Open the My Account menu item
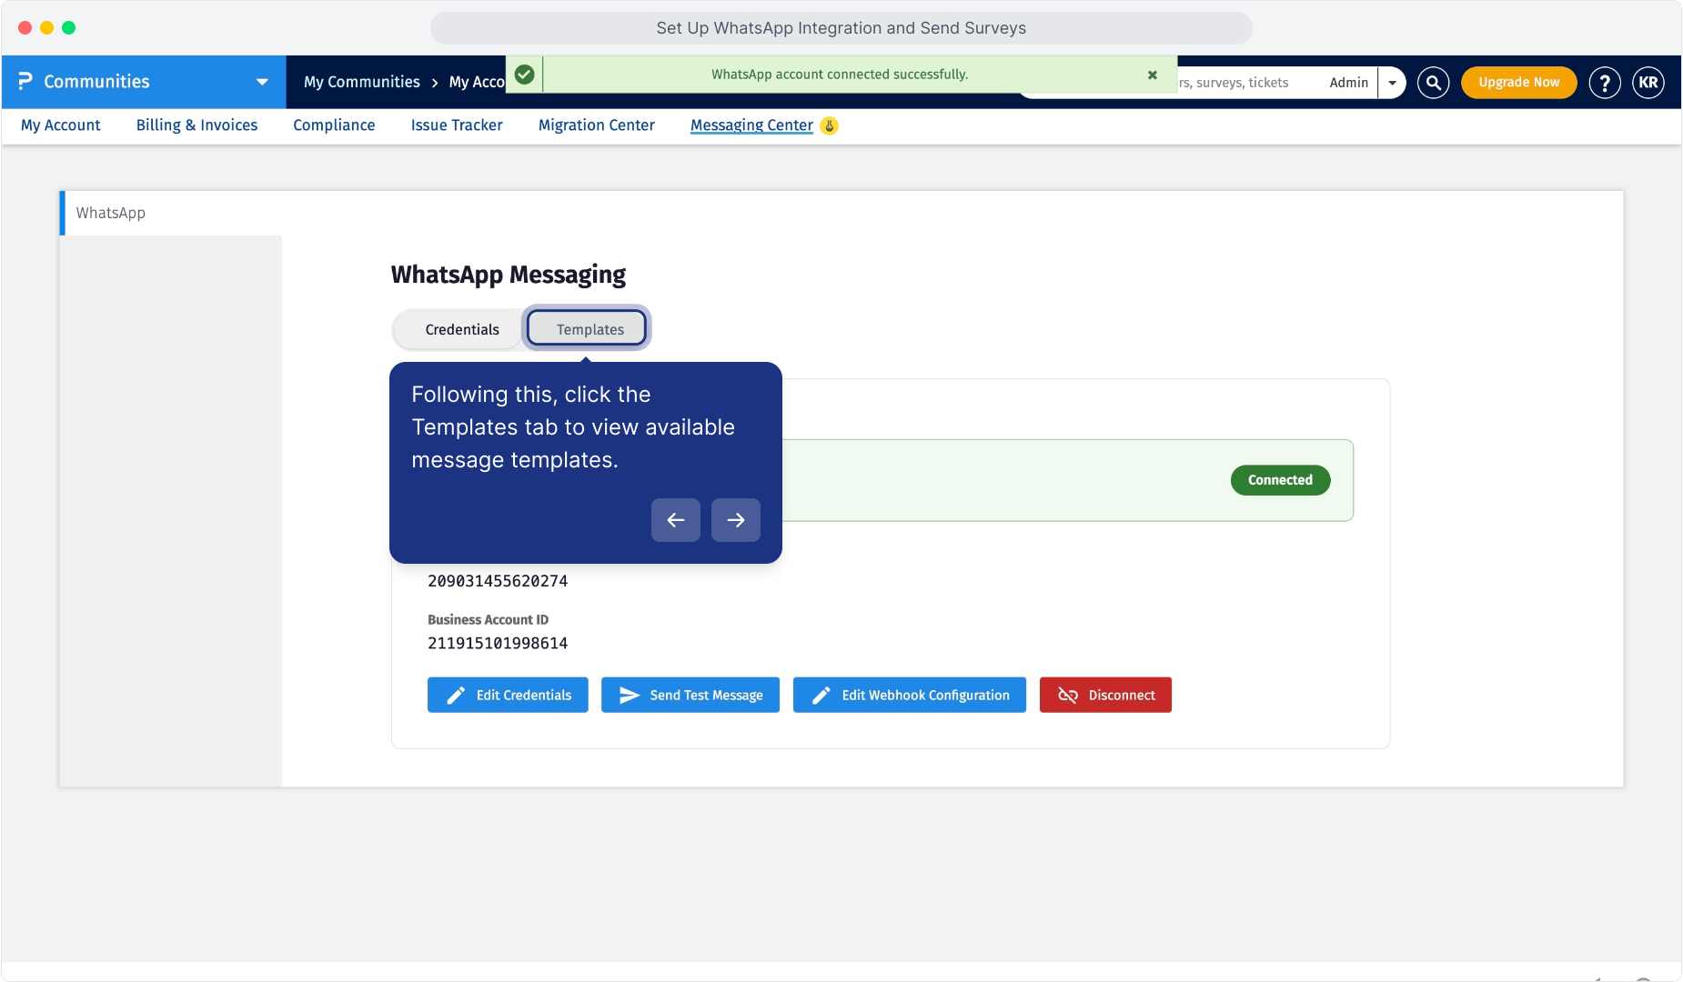This screenshot has height=982, width=1683. 61,125
